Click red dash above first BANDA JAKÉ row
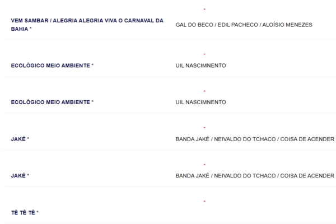Image resolution: width=336 pixels, height=224 pixels. coord(204,128)
